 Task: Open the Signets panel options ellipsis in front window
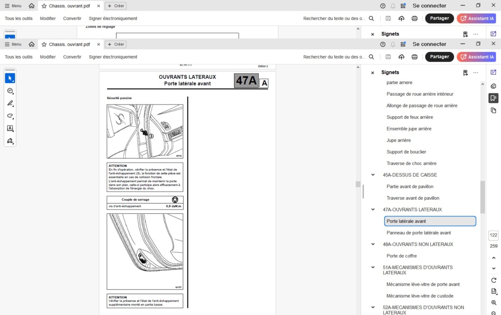(476, 73)
